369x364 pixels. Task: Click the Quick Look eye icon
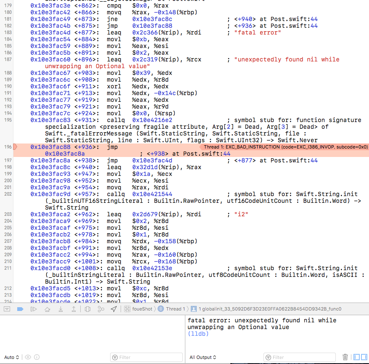[x=27, y=357]
